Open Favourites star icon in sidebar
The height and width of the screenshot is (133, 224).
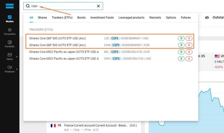click(x=10, y=30)
